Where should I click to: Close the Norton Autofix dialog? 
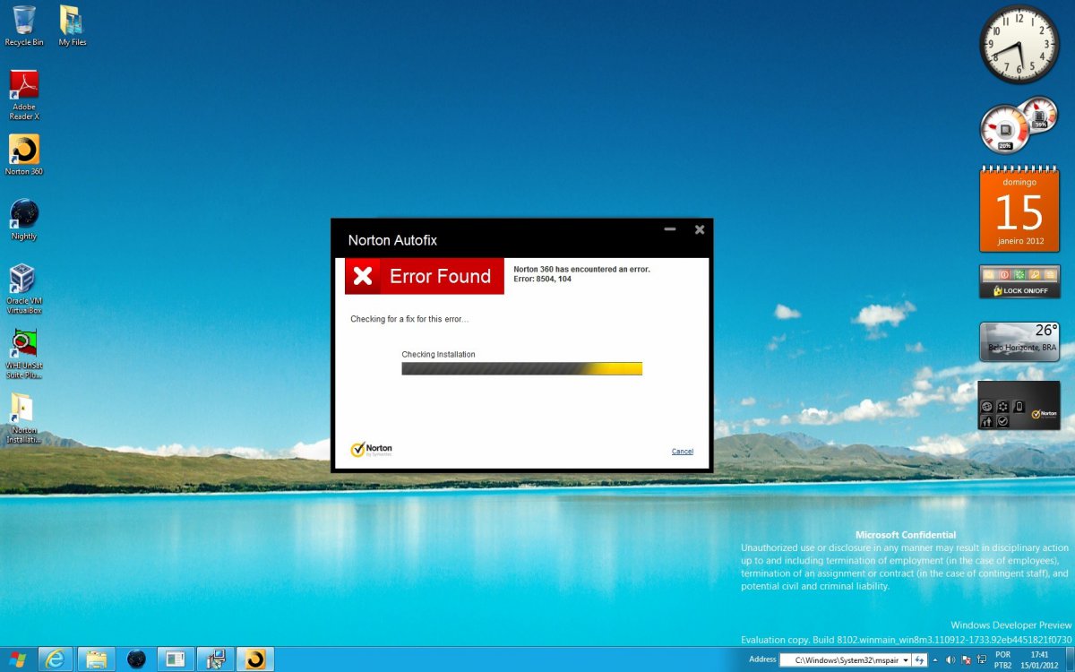700,230
